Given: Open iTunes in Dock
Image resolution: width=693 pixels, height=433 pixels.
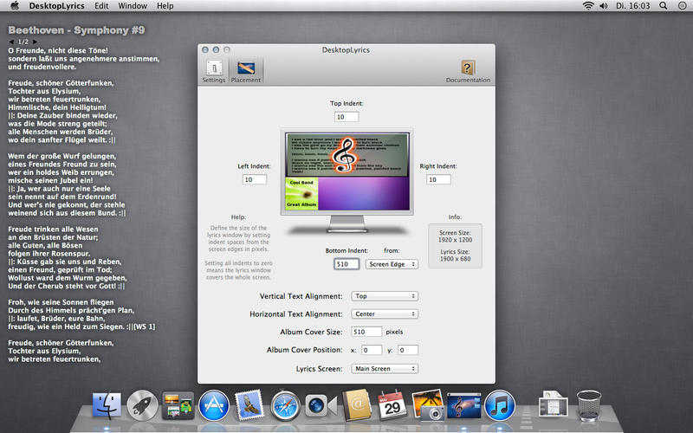Looking at the screenshot, I should click(x=500, y=405).
